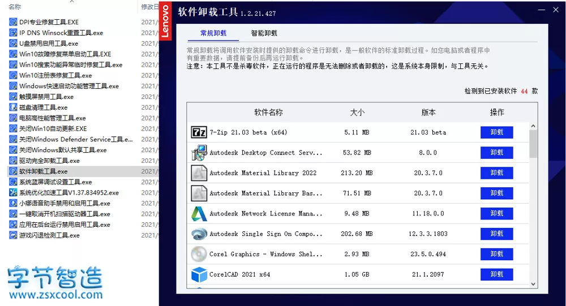566x306 pixels.
Task: Click the 7-Zip 21.03 beta (x64) name
Action: pyautogui.click(x=248, y=132)
